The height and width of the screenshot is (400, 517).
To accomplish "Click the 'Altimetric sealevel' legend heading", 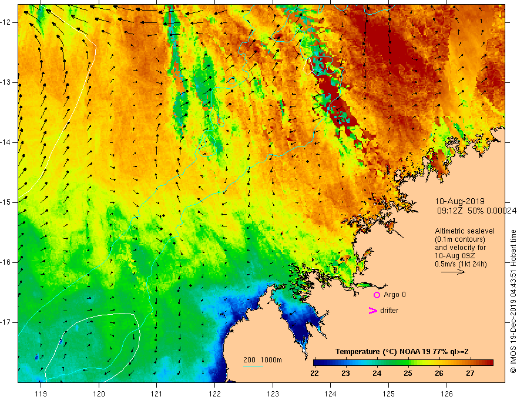I will point(465,231).
